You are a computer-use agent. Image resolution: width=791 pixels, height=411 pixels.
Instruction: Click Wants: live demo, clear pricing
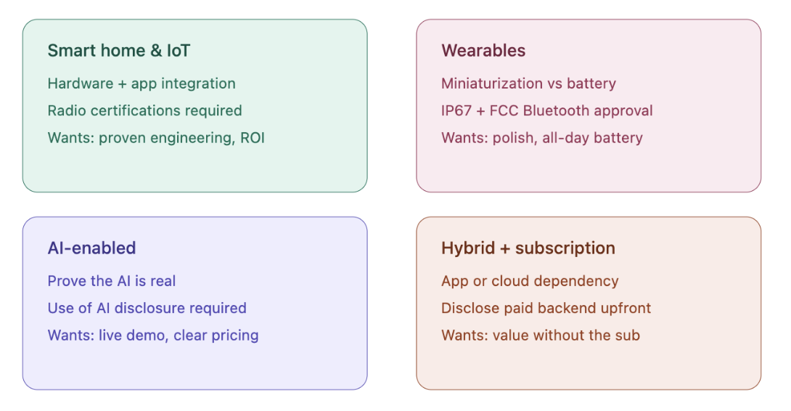pos(153,335)
